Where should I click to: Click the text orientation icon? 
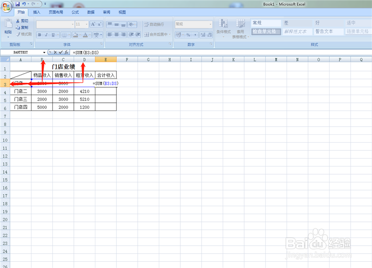tap(131, 24)
